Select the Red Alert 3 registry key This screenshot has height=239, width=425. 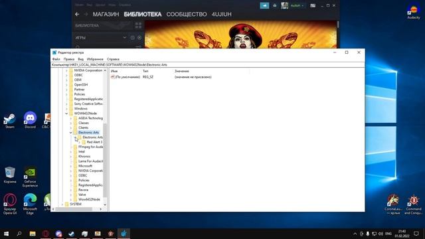coord(94,142)
